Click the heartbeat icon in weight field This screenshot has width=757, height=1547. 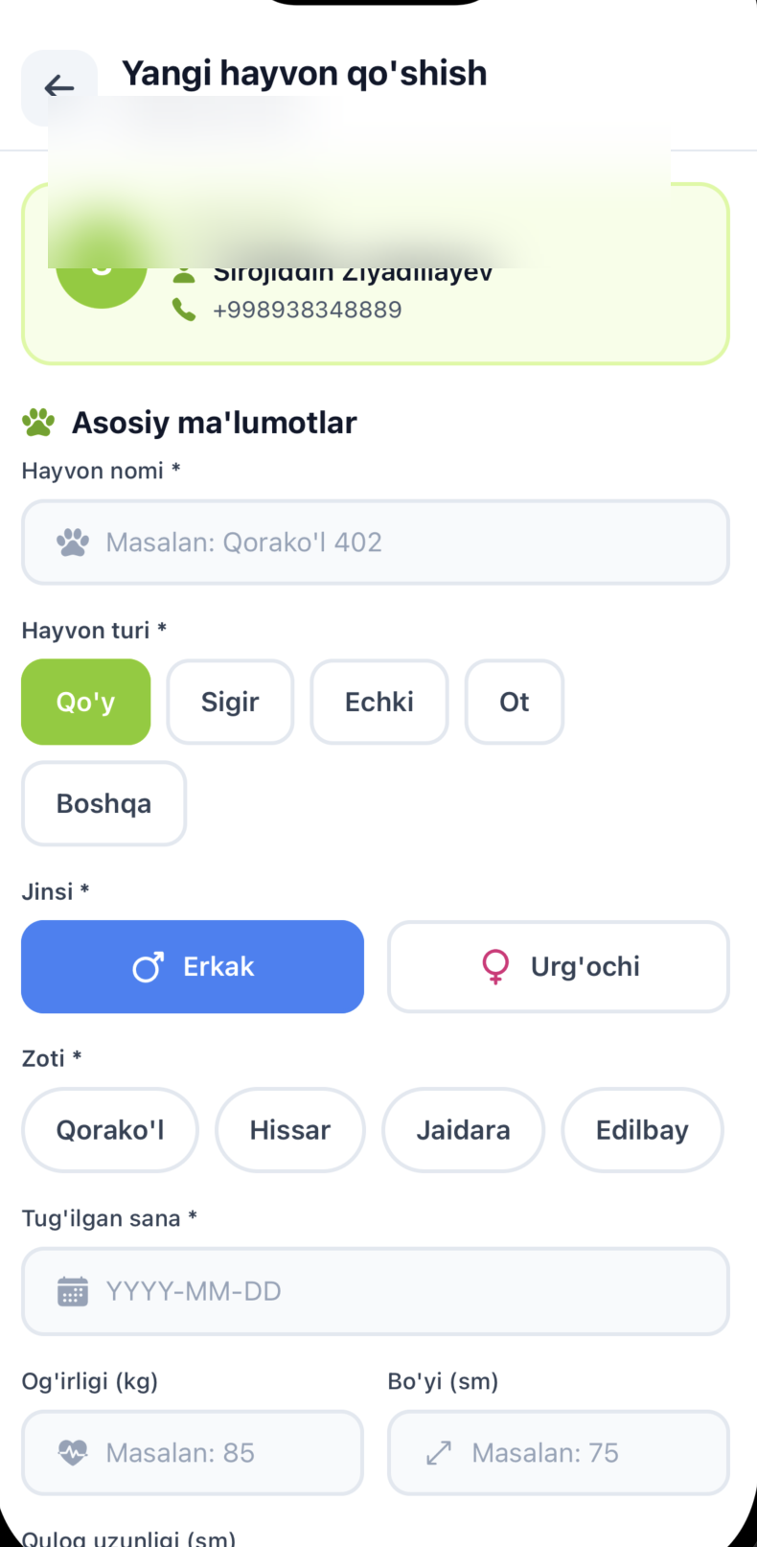click(x=73, y=1453)
